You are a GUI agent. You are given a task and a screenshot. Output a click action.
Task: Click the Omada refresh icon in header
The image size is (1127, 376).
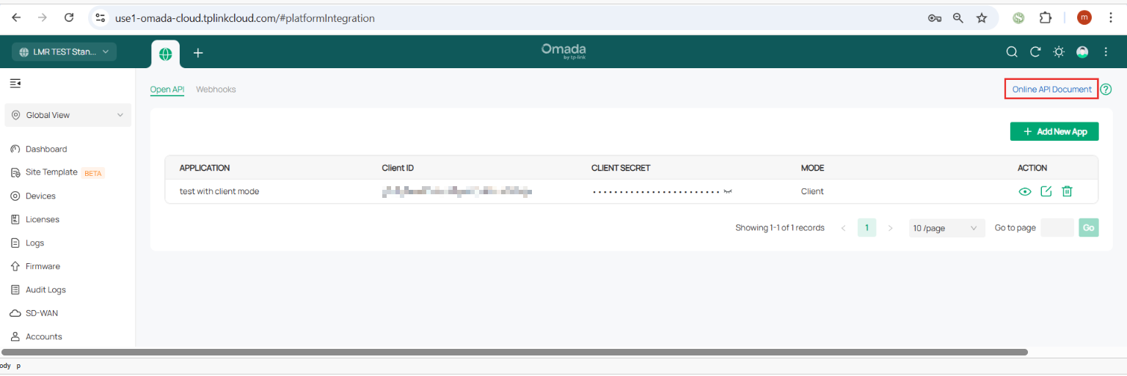tap(1035, 52)
